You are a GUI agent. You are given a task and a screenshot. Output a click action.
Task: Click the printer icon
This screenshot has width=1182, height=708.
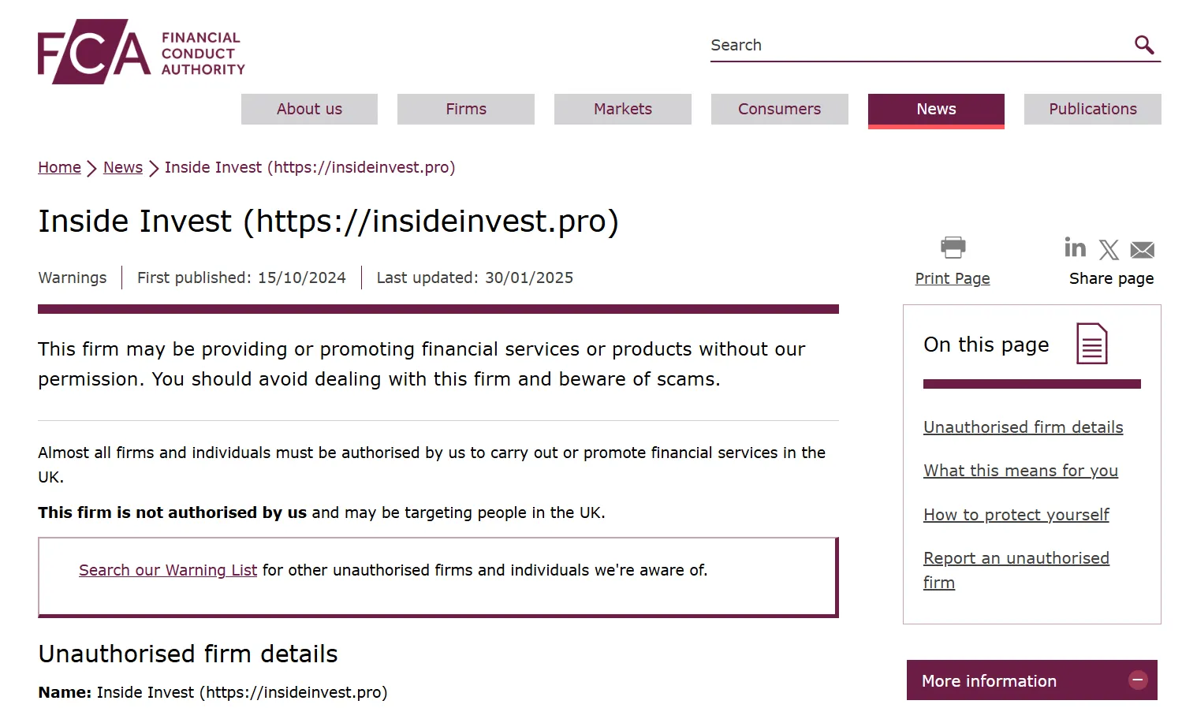tap(953, 247)
